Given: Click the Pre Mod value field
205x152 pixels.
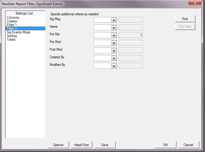Looking at the screenshot, I should pyautogui.click(x=131, y=43).
